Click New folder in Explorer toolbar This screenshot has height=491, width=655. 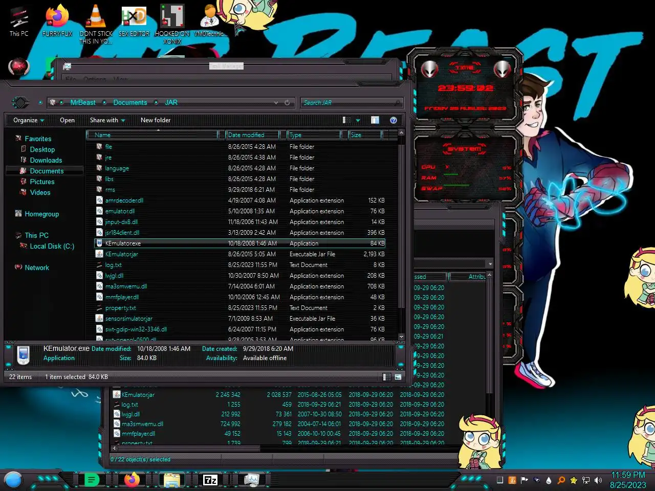[156, 120]
